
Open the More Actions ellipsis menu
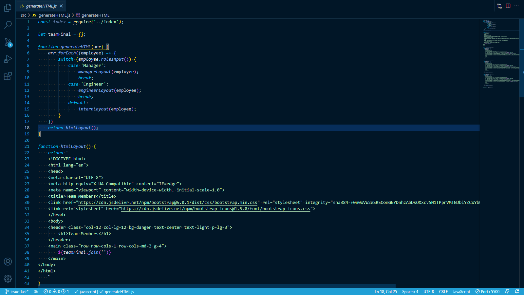[x=517, y=6]
